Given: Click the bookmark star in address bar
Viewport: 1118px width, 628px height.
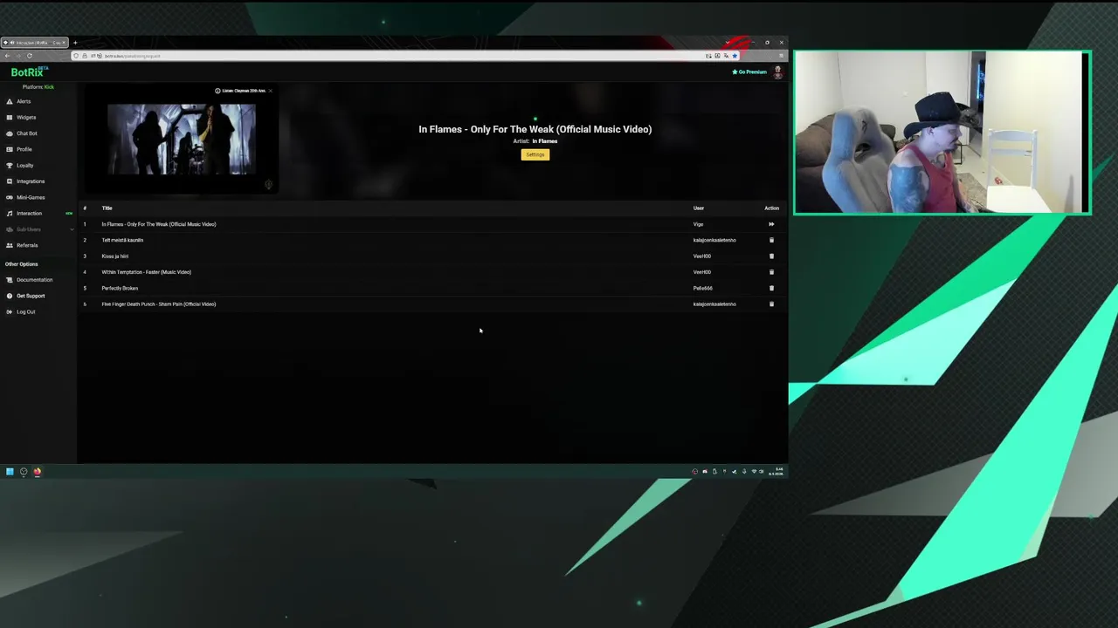Looking at the screenshot, I should pos(735,56).
